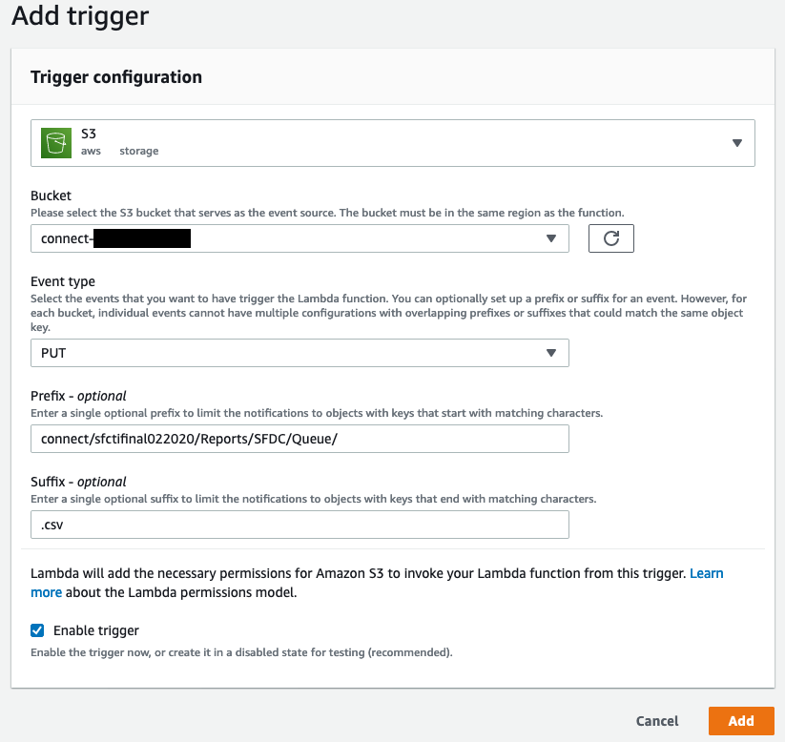Select the S3 service name text
Viewport: 785px width, 742px height.
pos(89,134)
